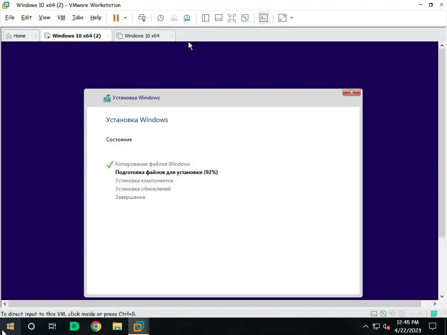Screen dimensions: 447x335
Task: Open the green notes app in taskbar
Action: (74, 326)
